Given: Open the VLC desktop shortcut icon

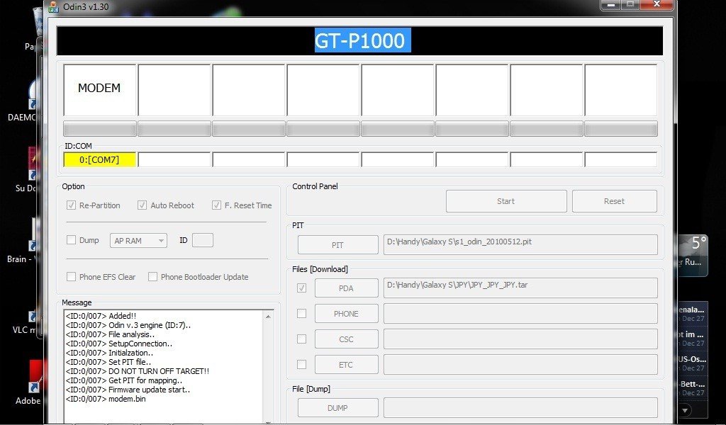Looking at the screenshot, I should pos(34,314).
